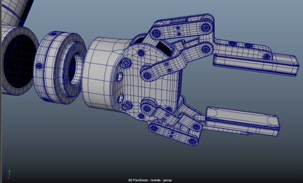This screenshot has width=303, height=183.
Task: Click the "2D Pan/Zoom : Isolate : persp" viewport label
Action: click(x=150, y=180)
